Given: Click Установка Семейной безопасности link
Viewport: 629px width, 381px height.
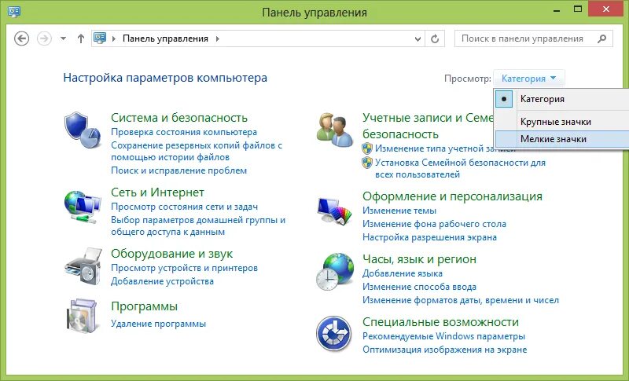Looking at the screenshot, I should point(460,168).
